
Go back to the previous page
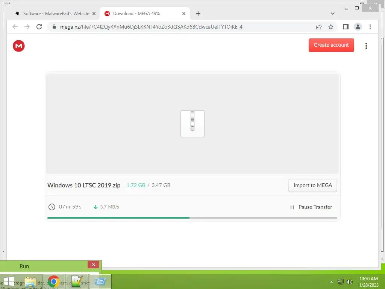(x=15, y=27)
